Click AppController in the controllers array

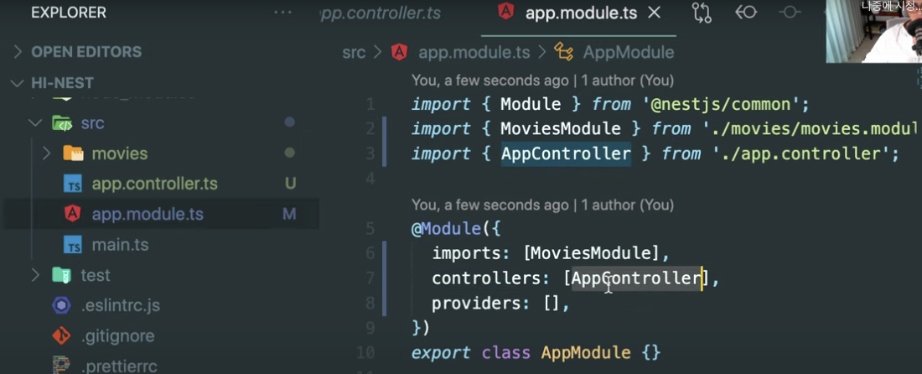coord(635,278)
